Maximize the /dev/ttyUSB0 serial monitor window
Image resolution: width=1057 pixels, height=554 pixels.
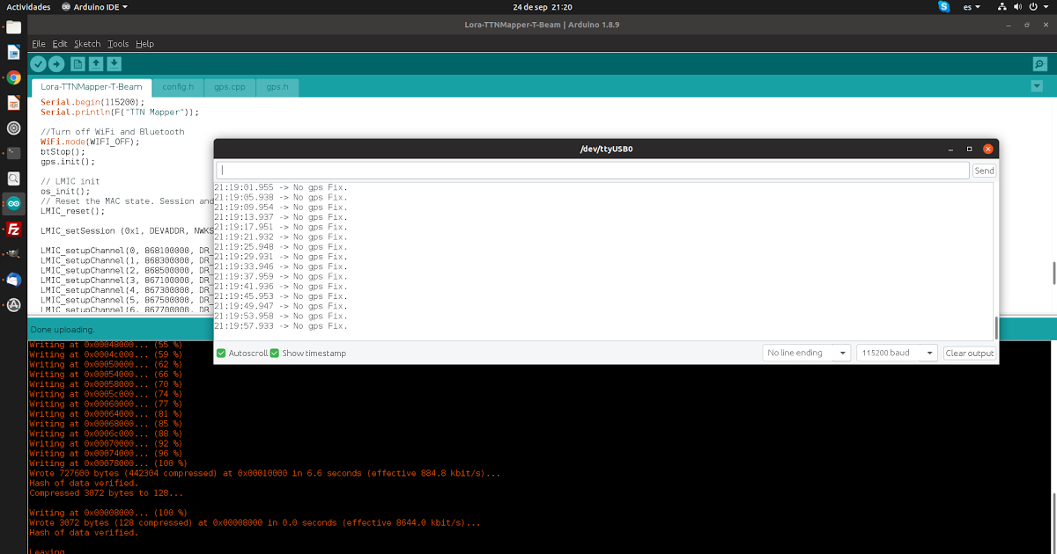[970, 149]
